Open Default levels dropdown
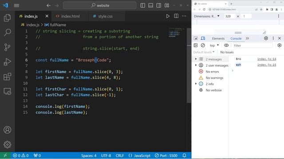The width and height of the screenshot is (284, 159). 204,52
